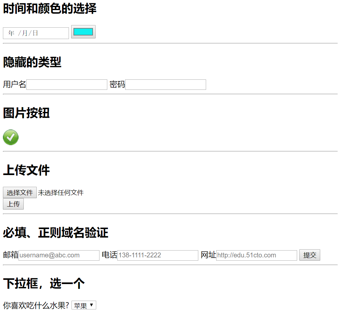Open the 苹果 fruit dropdown
The image size is (341, 314).
[x=84, y=306]
